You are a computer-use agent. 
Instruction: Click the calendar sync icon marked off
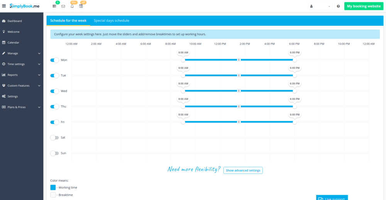pos(81,6)
